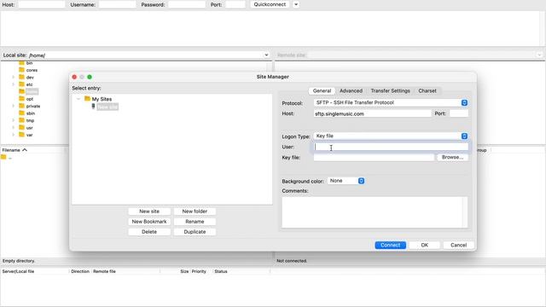Click the Size queue column header
This screenshot has width=546, height=307.
(184, 271)
